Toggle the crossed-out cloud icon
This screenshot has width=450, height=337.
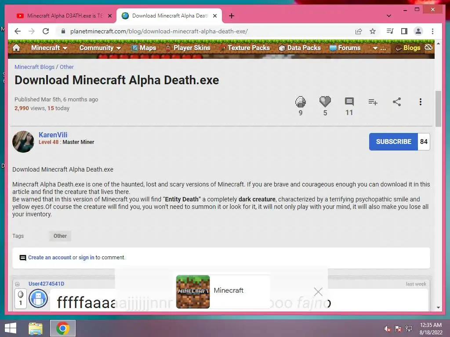click(428, 47)
